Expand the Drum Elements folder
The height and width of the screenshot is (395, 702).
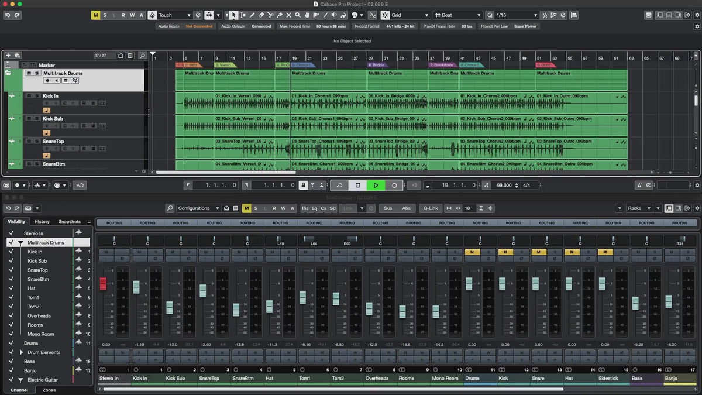coord(22,352)
